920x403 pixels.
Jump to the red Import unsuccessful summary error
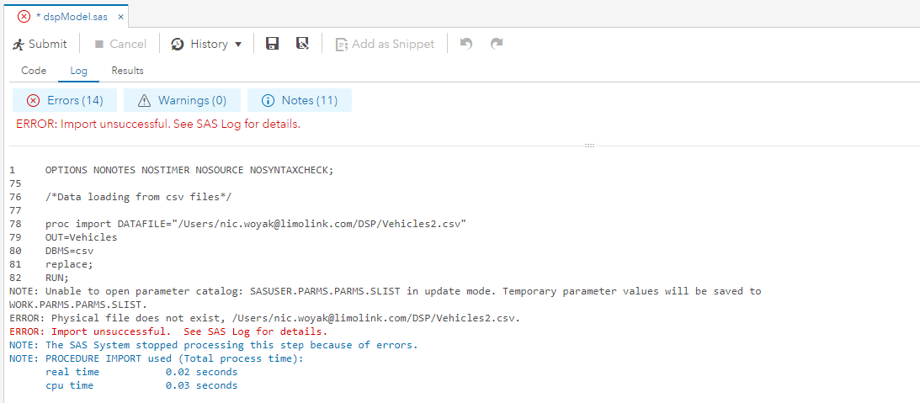pos(158,124)
